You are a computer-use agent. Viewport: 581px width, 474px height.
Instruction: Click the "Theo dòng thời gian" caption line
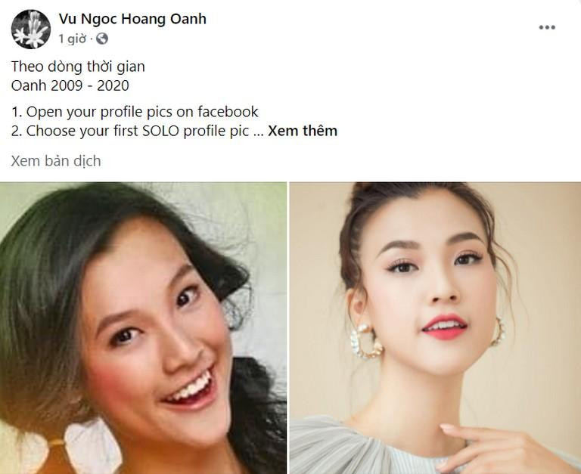pyautogui.click(x=78, y=67)
